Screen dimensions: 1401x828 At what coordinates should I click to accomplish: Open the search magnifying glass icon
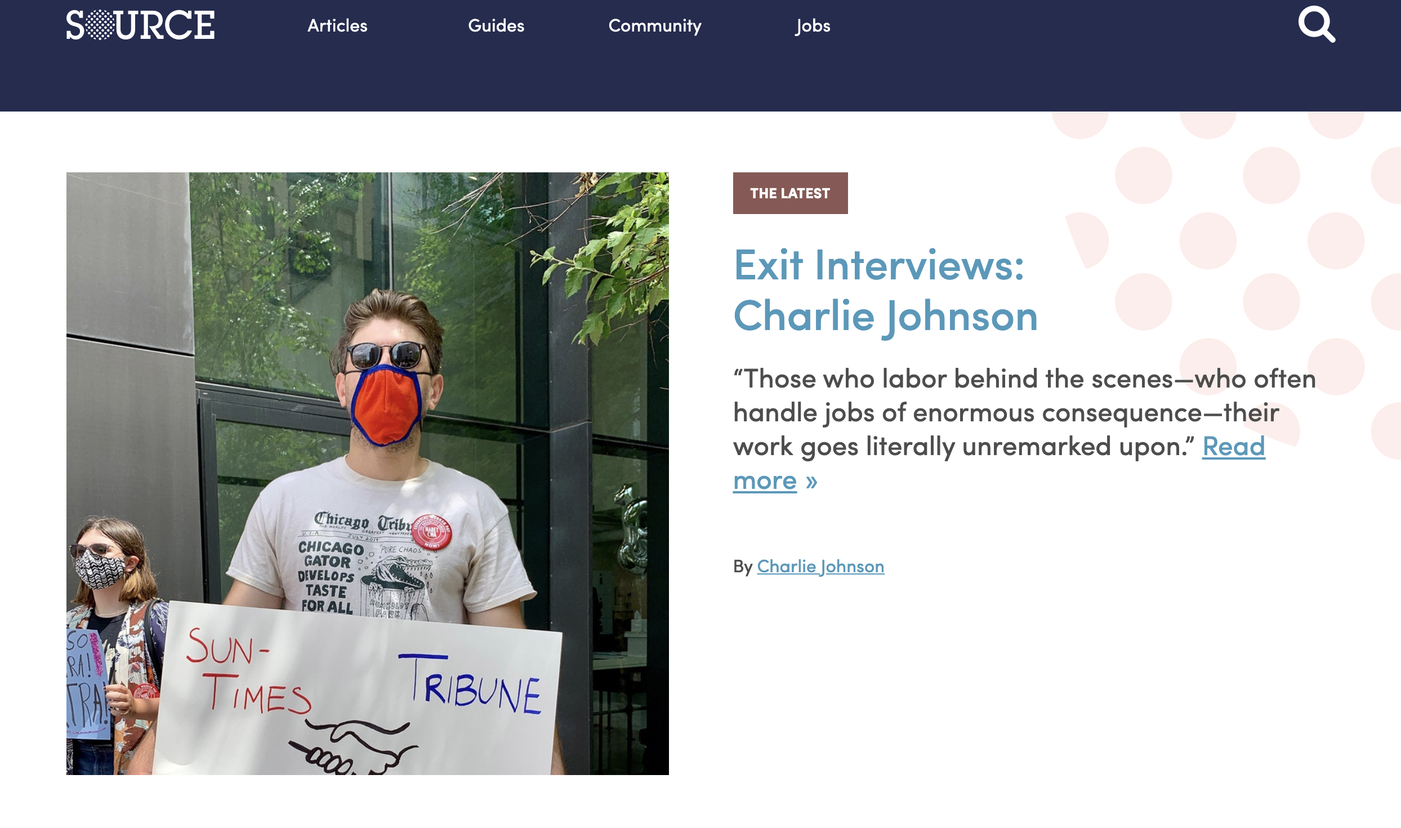point(1317,24)
